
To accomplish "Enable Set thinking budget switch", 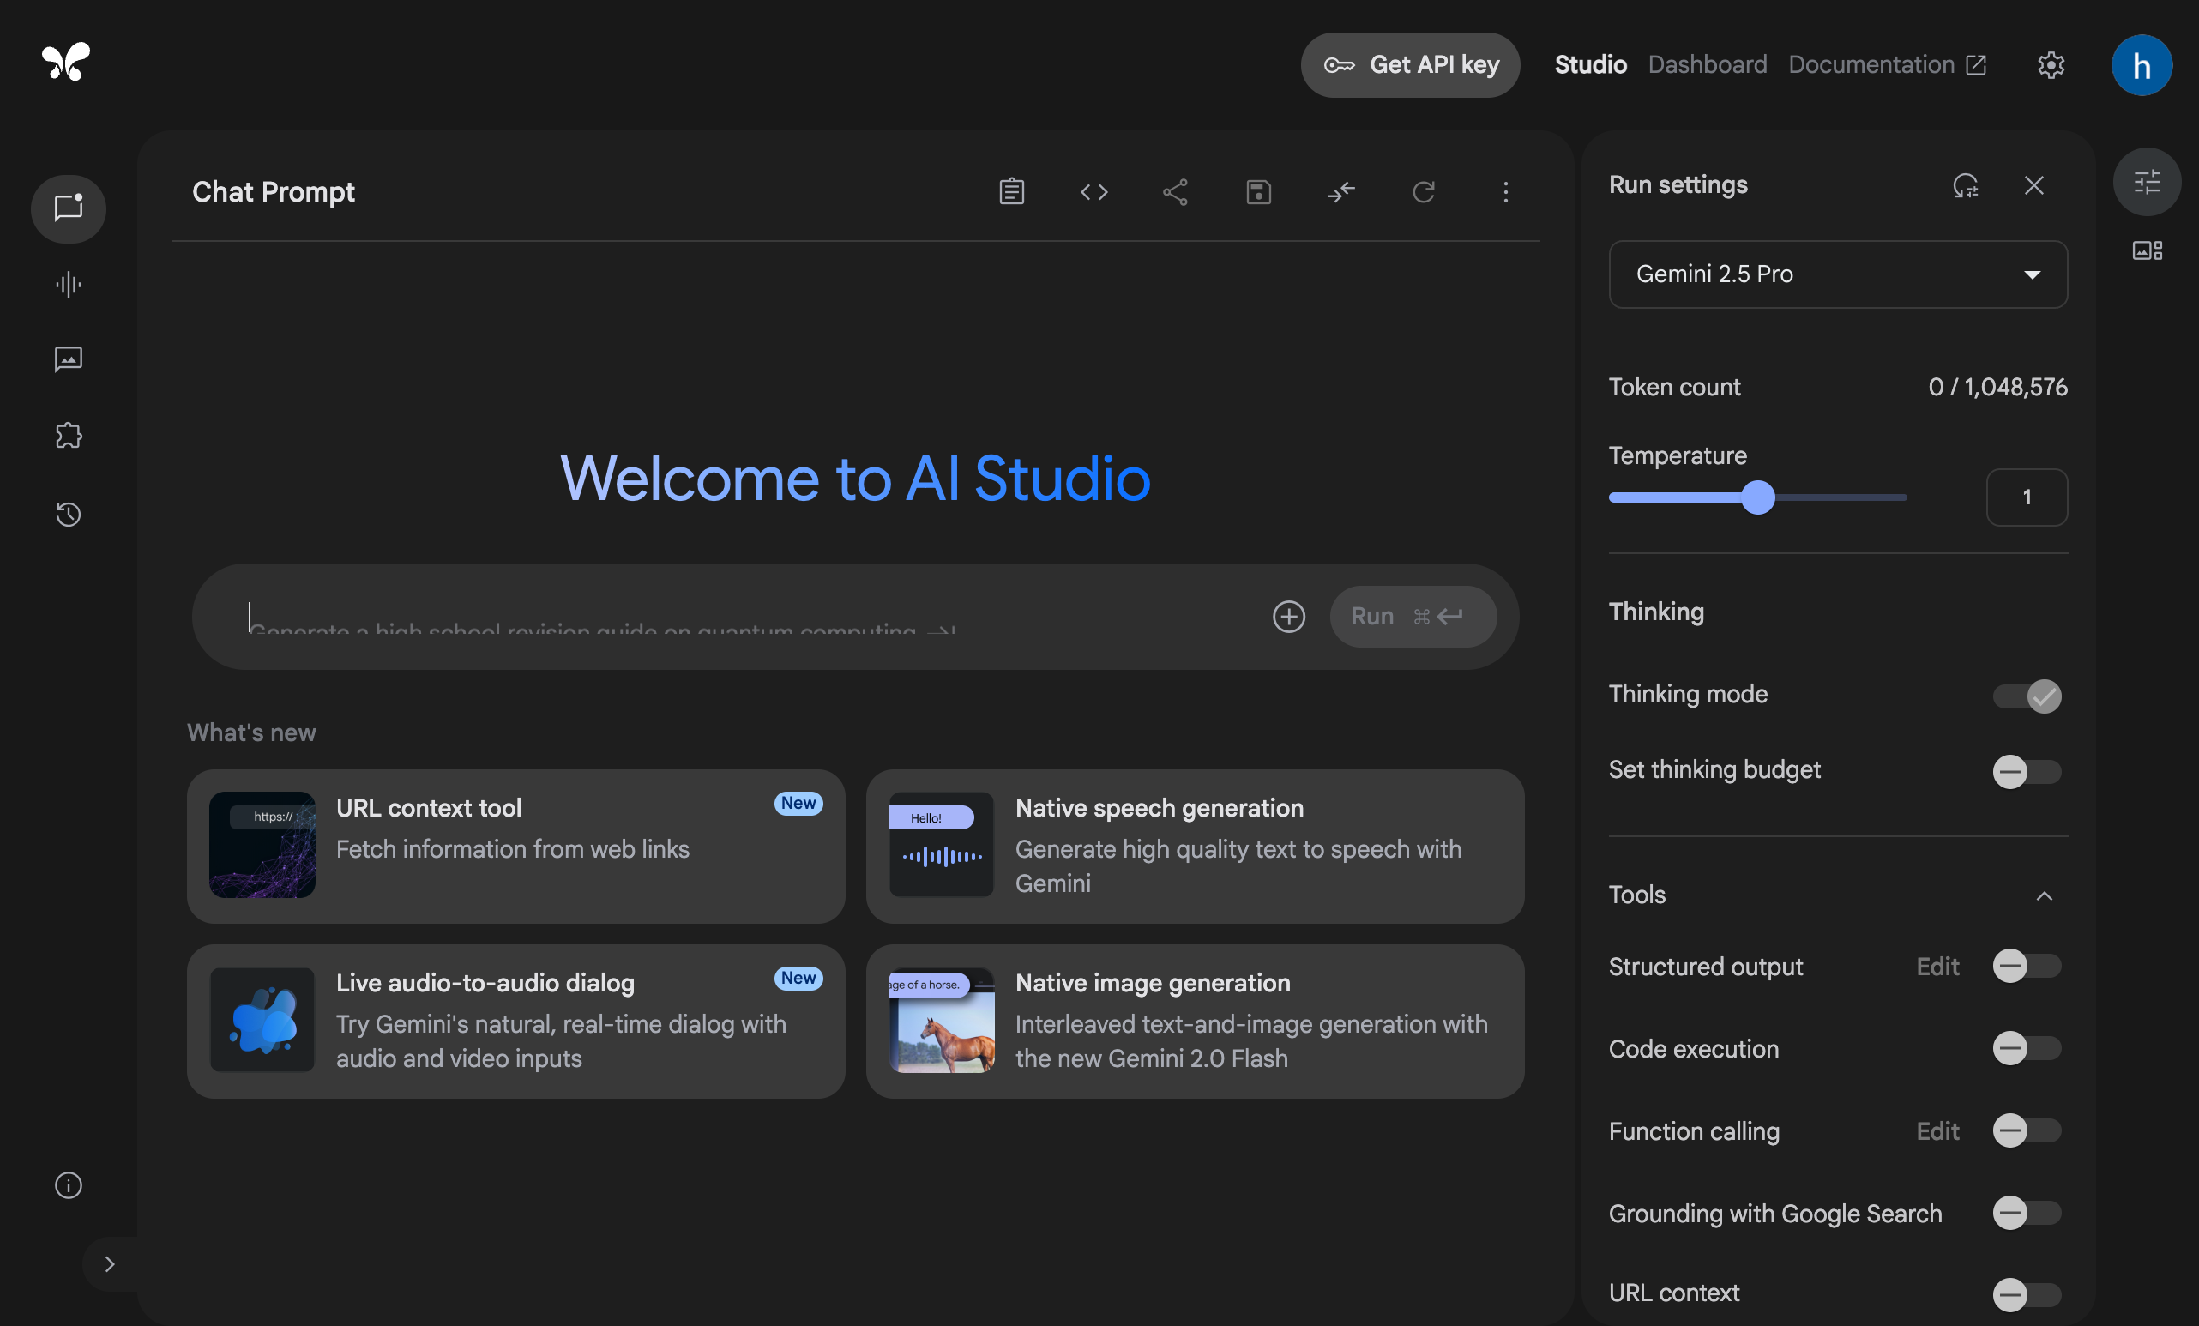I will tap(2027, 771).
